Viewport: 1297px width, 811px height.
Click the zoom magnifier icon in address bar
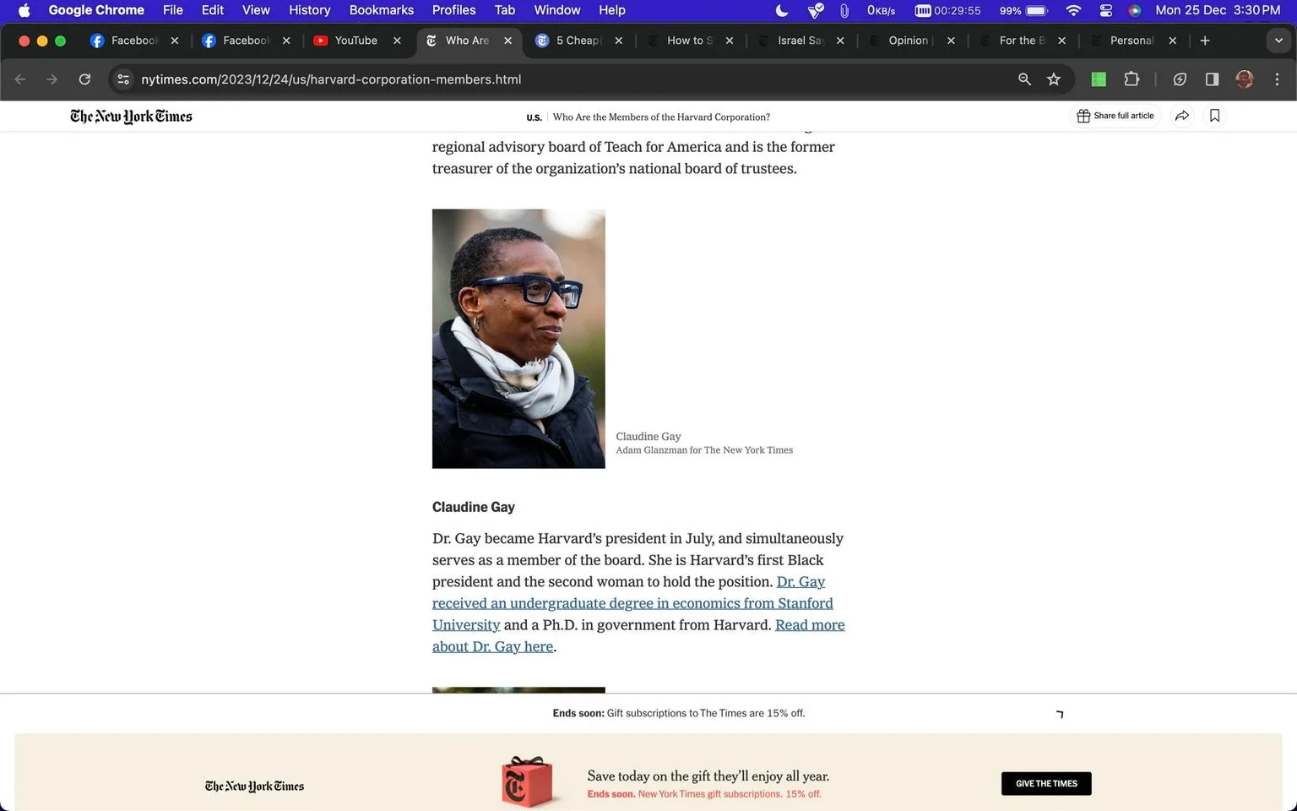pyautogui.click(x=1024, y=79)
